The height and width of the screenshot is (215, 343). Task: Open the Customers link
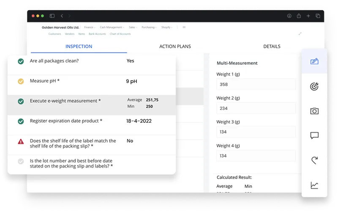(54, 34)
